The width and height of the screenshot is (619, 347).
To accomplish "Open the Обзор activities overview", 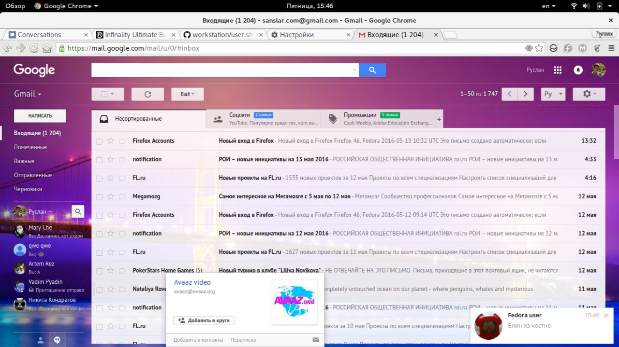I will 15,6.
